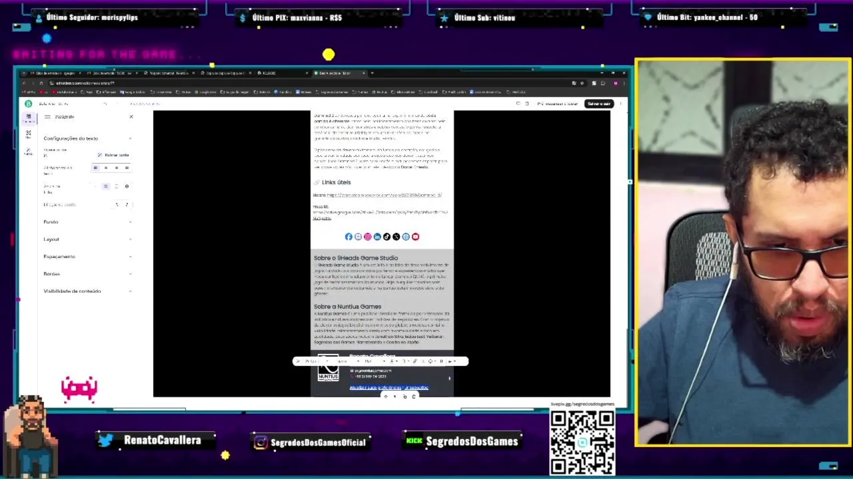Image resolution: width=853 pixels, height=479 pixels.
Task: Expand the Bordas section
Action: tap(87, 274)
